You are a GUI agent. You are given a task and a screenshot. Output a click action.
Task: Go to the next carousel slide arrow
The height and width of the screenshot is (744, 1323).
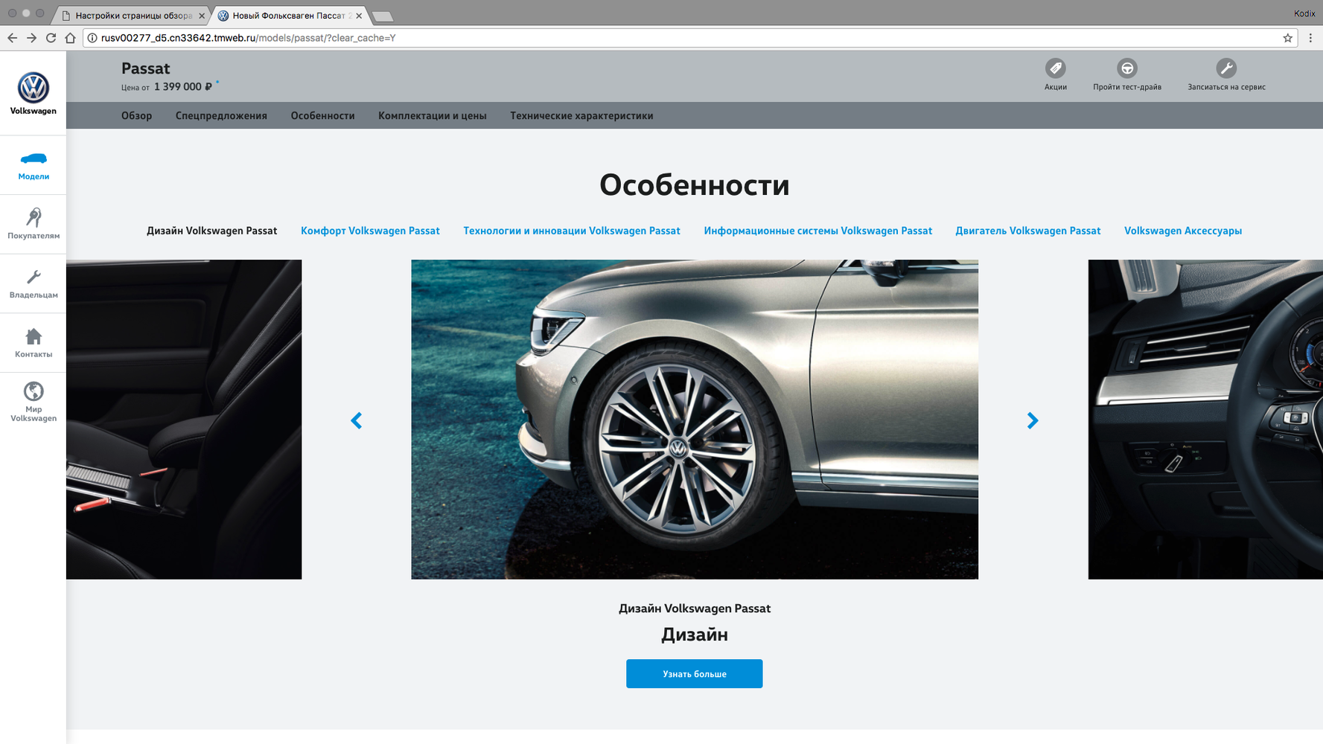(x=1032, y=421)
